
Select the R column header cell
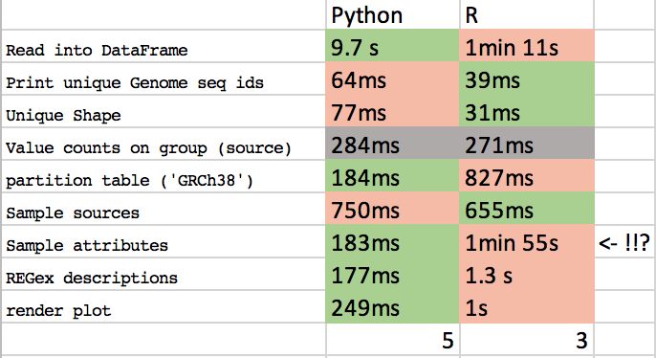coord(526,14)
